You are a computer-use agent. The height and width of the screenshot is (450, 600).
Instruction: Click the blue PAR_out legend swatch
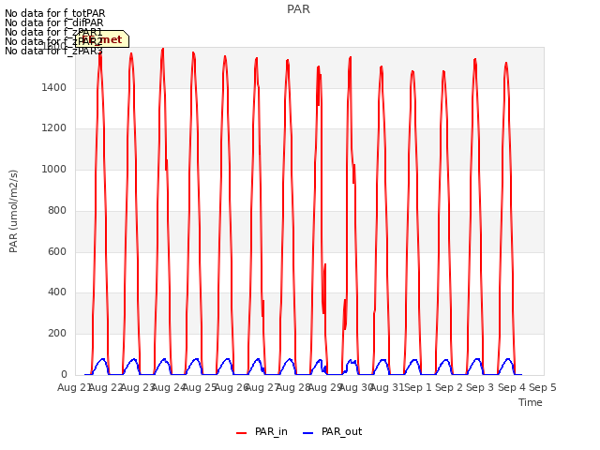[308, 433]
